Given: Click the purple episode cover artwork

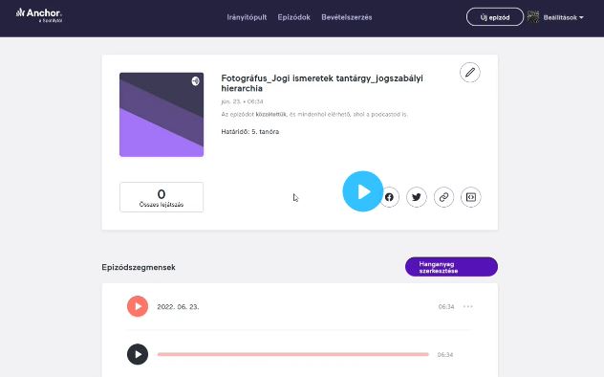Looking at the screenshot, I should [x=162, y=115].
